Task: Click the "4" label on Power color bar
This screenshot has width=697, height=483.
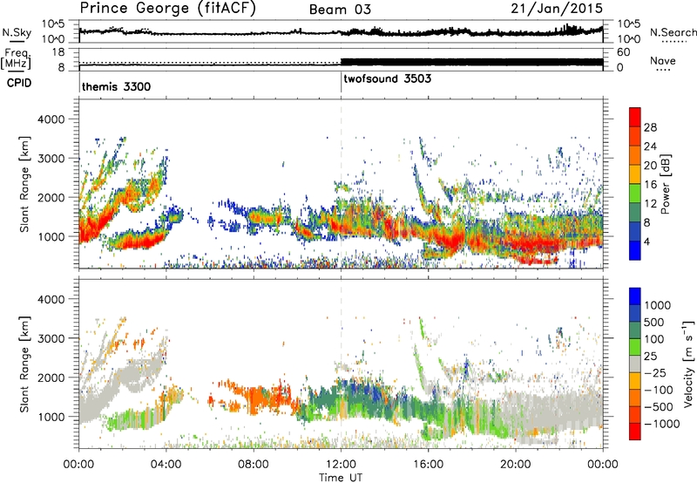Action: pyautogui.click(x=648, y=242)
